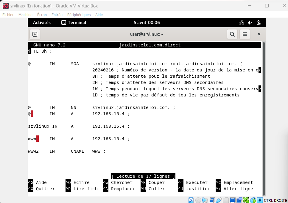Open the Activités overview
288x203 pixels.
pos(42,23)
